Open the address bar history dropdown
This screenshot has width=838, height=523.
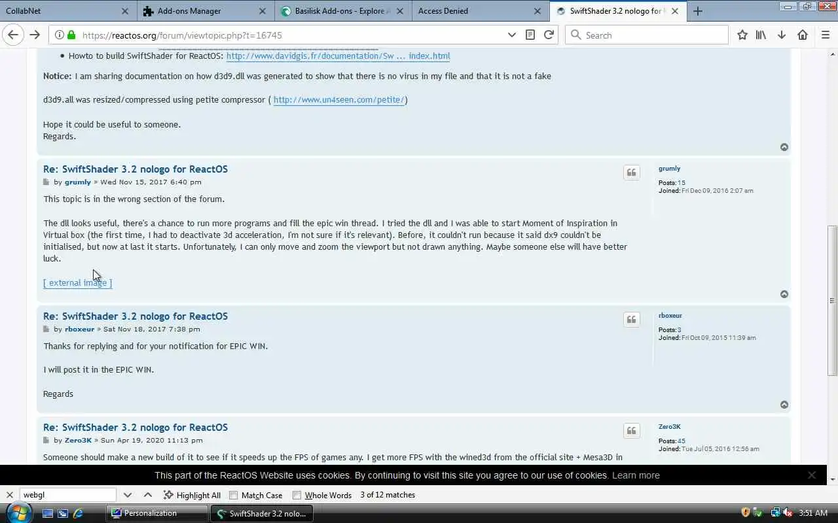pos(512,35)
